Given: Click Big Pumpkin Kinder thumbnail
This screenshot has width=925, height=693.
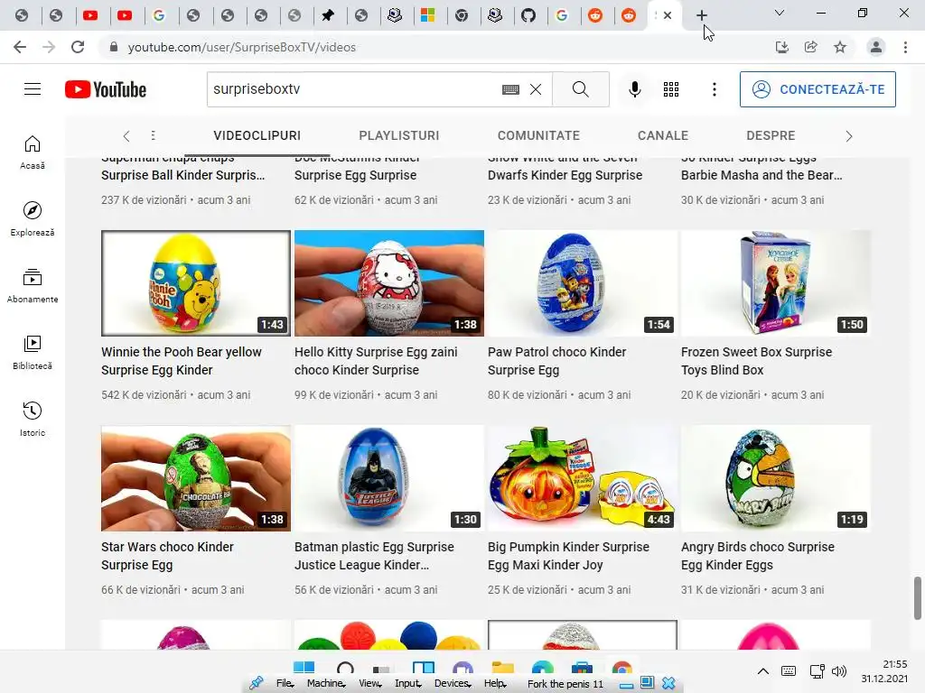Looking at the screenshot, I should pyautogui.click(x=583, y=478).
